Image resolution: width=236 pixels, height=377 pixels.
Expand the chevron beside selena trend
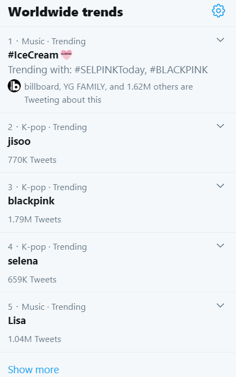point(220,245)
